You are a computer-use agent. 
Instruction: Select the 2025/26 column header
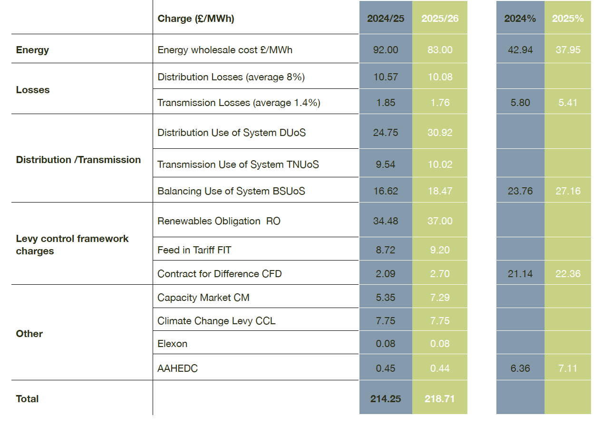click(440, 19)
